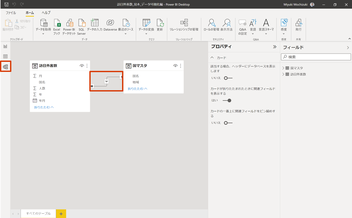Click the Undo arrow in title bar
Viewport: 352px width, 218px height.
coord(14,4)
